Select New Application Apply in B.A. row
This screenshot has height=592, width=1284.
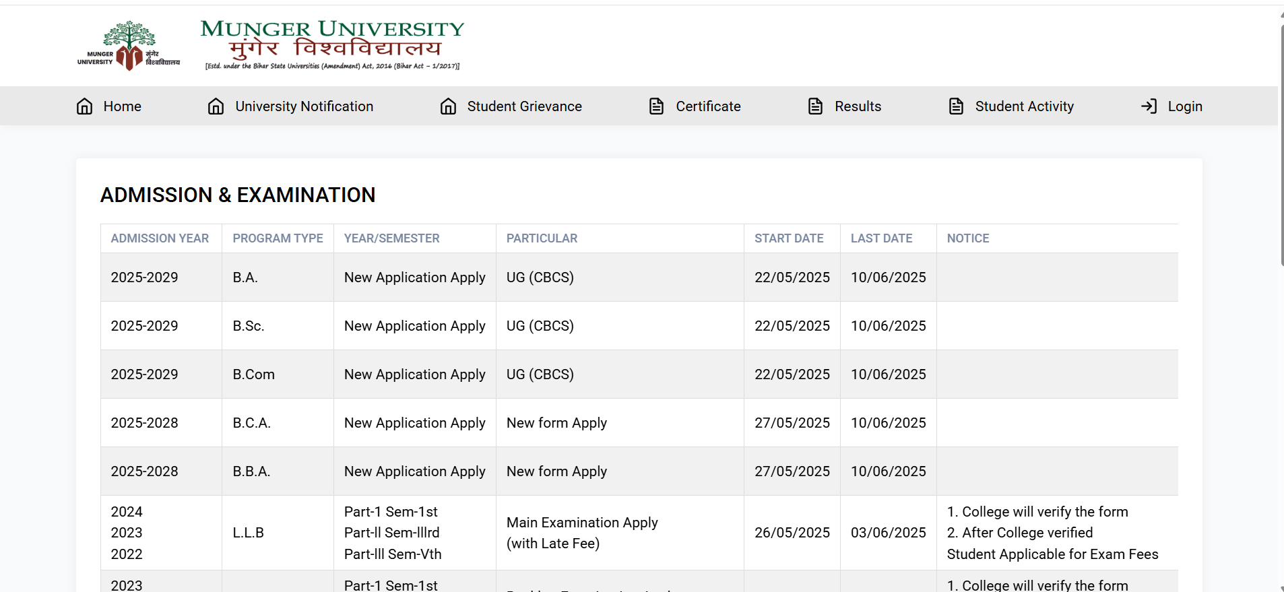[x=415, y=277]
